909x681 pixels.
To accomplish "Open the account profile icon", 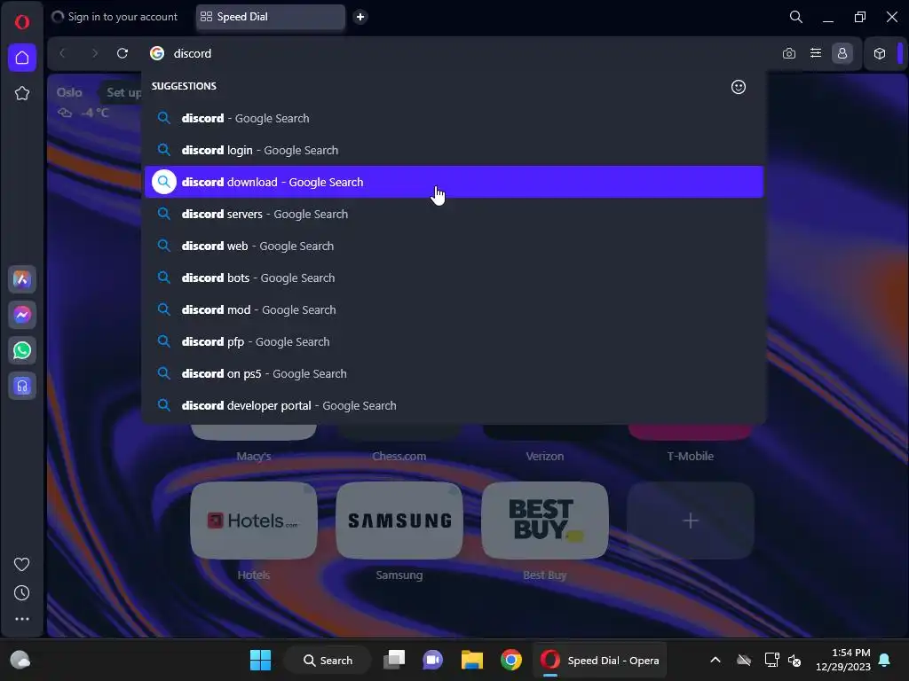I will coord(842,53).
